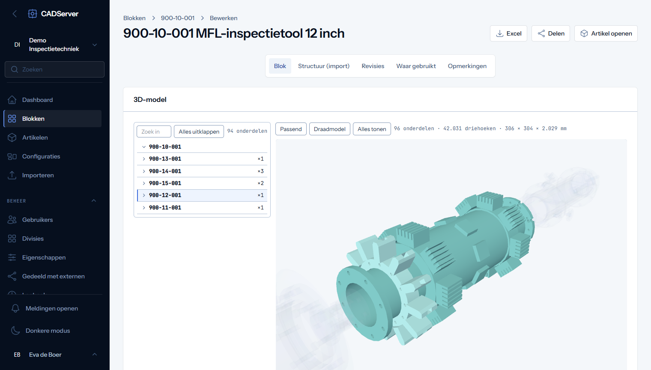Click the Configuraties icon

(12, 156)
